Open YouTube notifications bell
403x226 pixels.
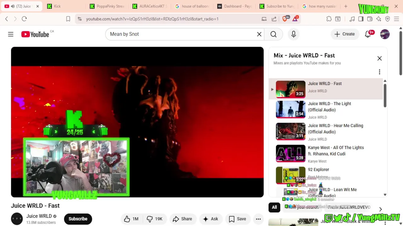click(x=368, y=34)
